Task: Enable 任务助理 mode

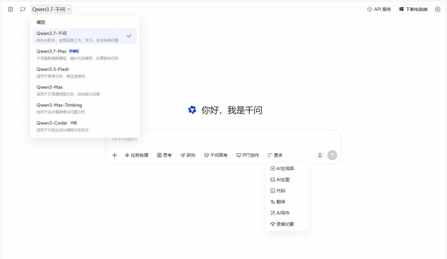Action: [x=136, y=155]
